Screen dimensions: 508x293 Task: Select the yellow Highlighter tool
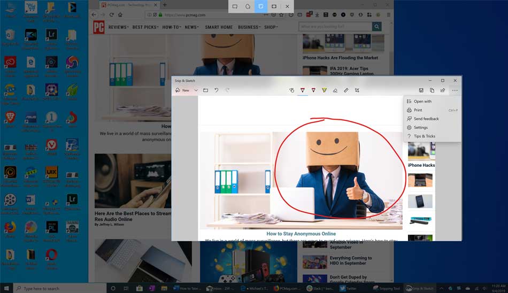coord(324,90)
